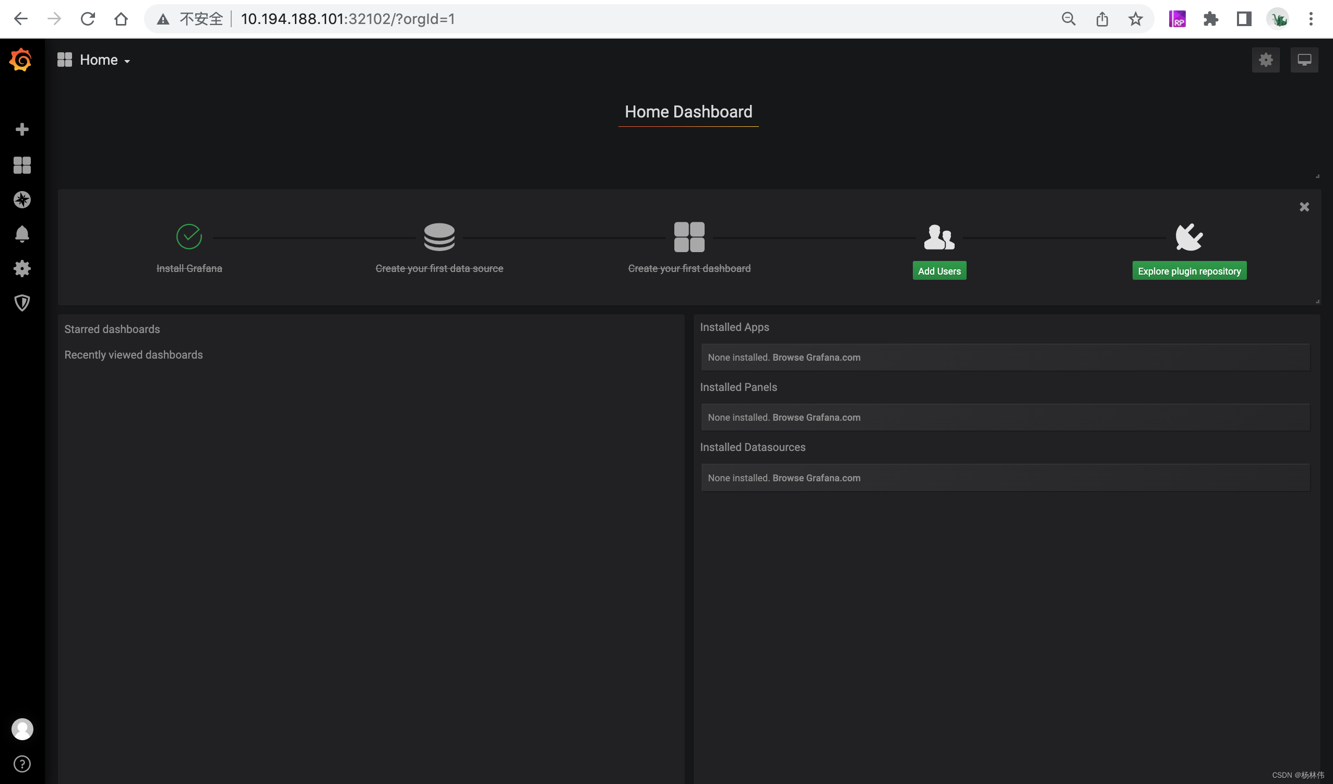Bookmark page with the star icon

[x=1135, y=19]
